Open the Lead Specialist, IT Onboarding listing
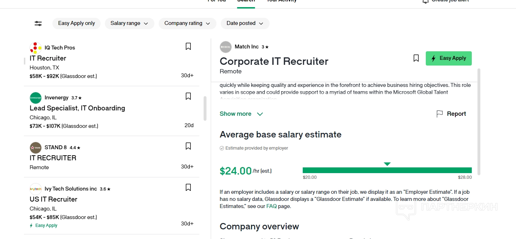 pos(77,108)
